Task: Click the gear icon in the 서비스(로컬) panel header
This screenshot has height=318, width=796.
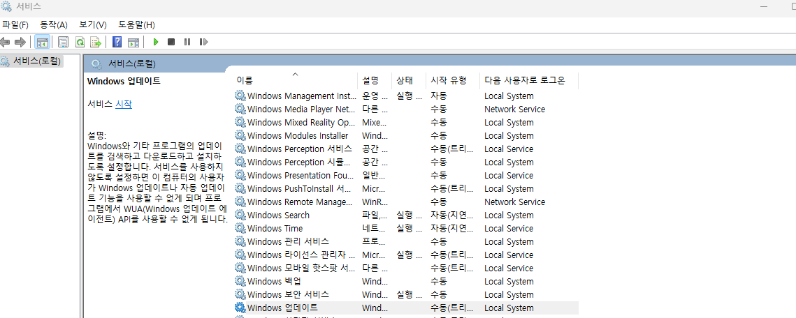Action: [95, 63]
